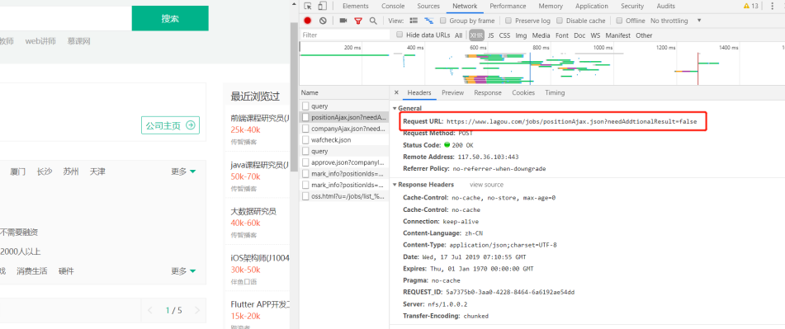Tick the Disable cache checkbox
This screenshot has width=785, height=329.
[560, 21]
